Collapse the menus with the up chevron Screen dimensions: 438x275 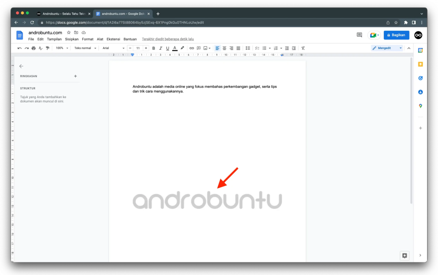pyautogui.click(x=409, y=48)
